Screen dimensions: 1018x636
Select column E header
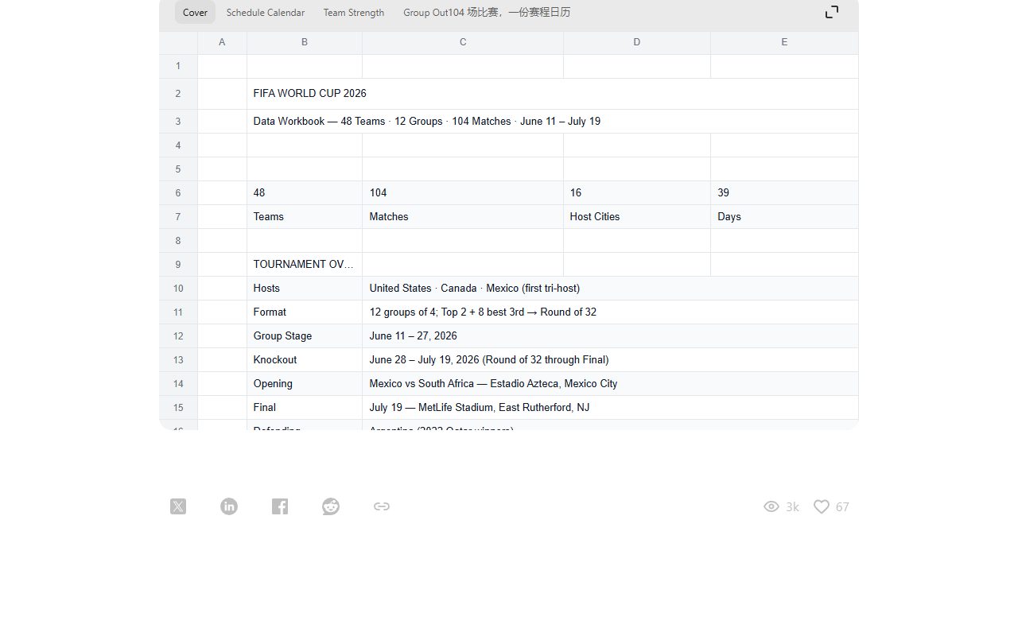[784, 42]
